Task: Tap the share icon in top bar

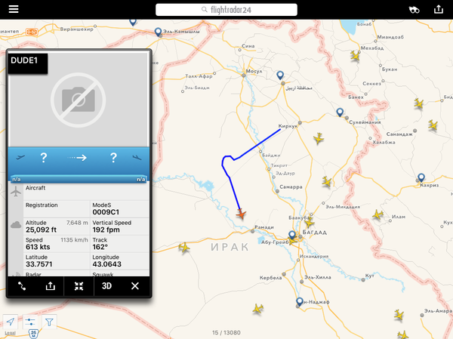Action: 438,9
